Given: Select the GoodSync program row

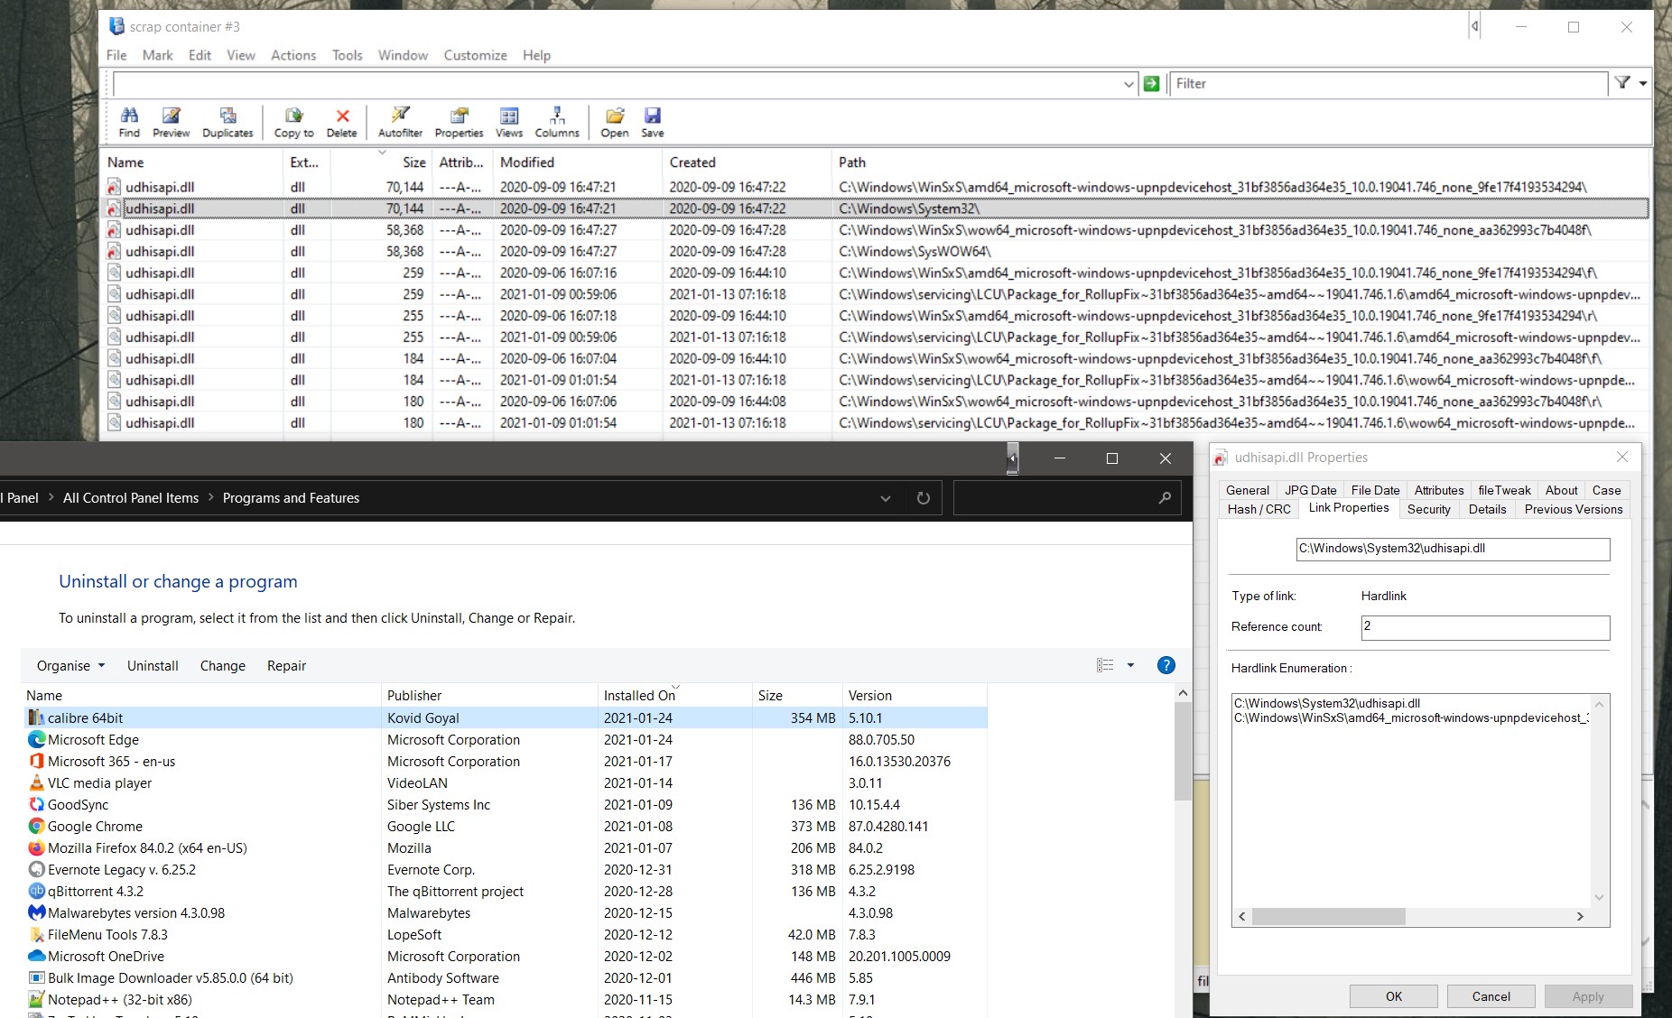Looking at the screenshot, I should tap(505, 804).
